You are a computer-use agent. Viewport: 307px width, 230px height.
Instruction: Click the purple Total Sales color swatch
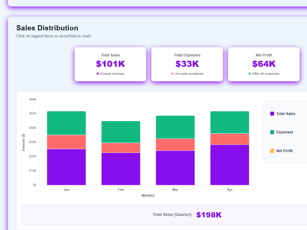coord(272,114)
